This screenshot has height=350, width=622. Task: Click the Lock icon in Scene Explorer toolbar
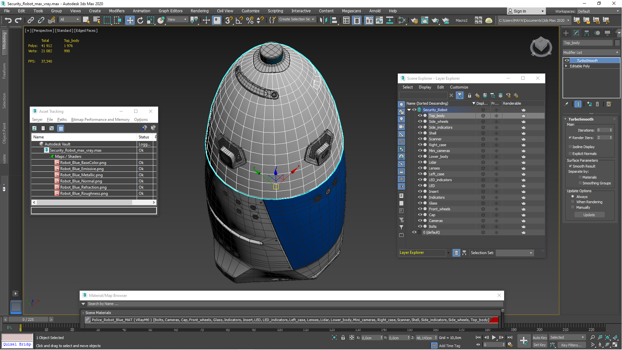(469, 95)
